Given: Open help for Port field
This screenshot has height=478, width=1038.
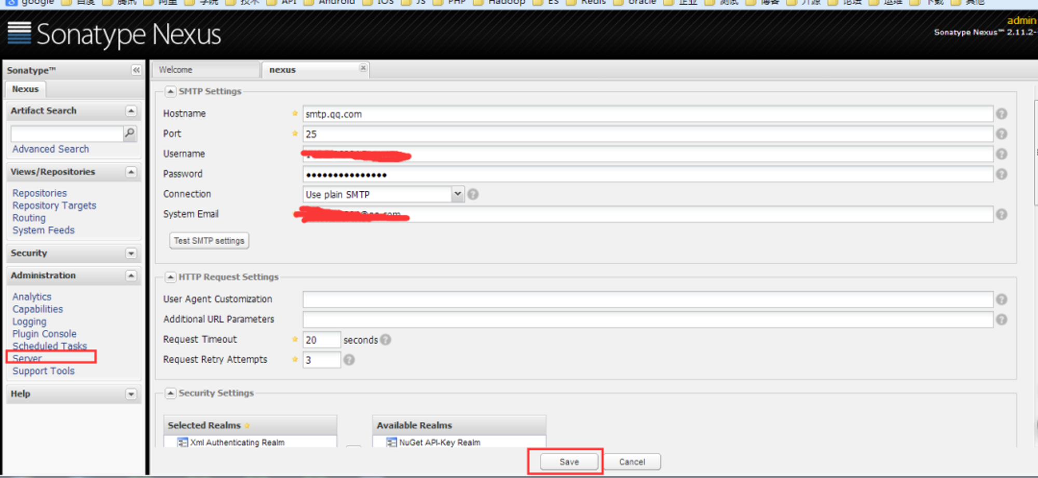Looking at the screenshot, I should (1002, 134).
